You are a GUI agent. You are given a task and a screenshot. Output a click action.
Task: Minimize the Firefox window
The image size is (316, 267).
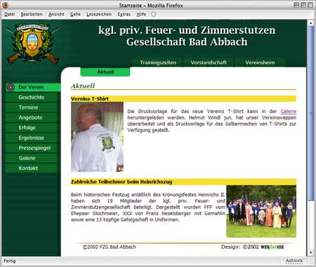coord(296,5)
